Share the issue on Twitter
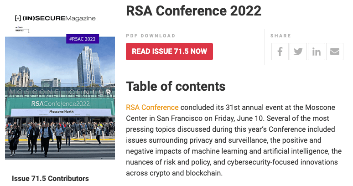This screenshot has width=353, height=186. pyautogui.click(x=298, y=52)
